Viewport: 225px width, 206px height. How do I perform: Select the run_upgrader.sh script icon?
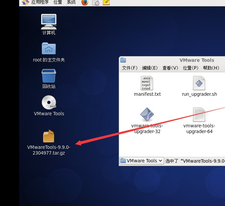pos(199,83)
